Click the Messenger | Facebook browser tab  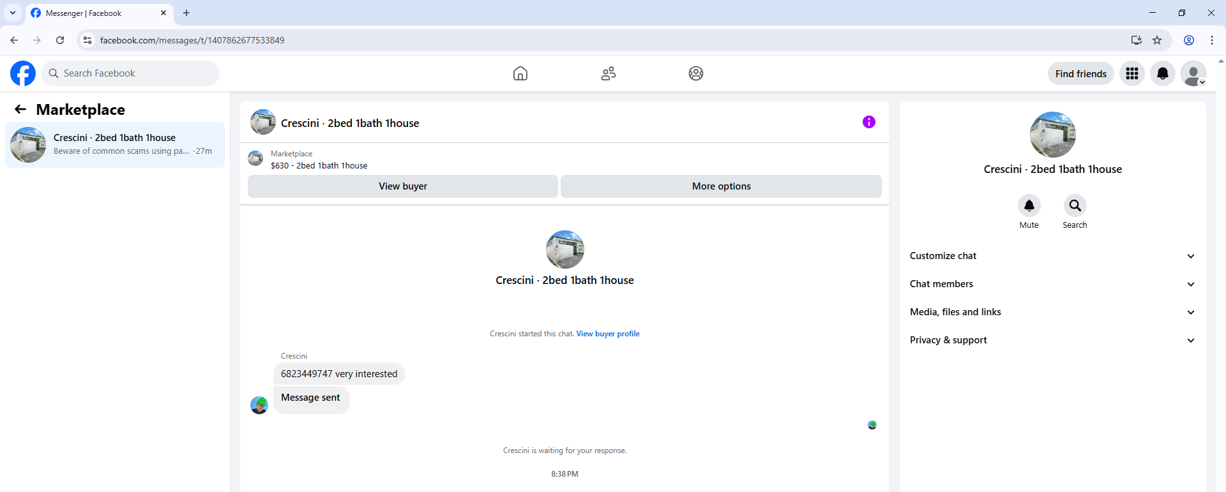click(99, 13)
